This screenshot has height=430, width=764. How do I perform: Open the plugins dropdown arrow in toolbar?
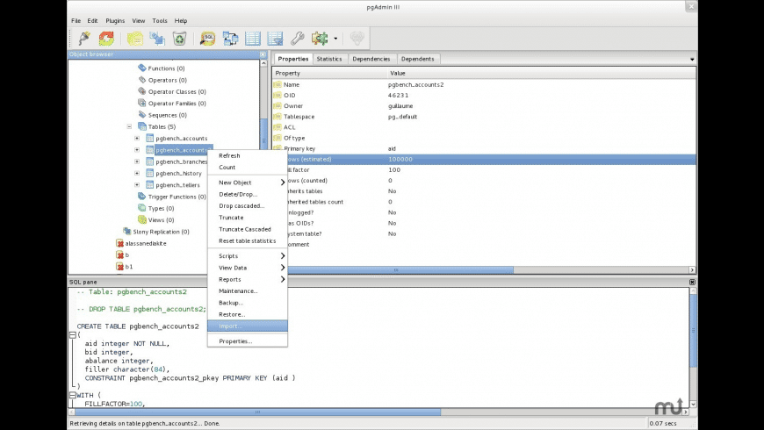point(335,39)
